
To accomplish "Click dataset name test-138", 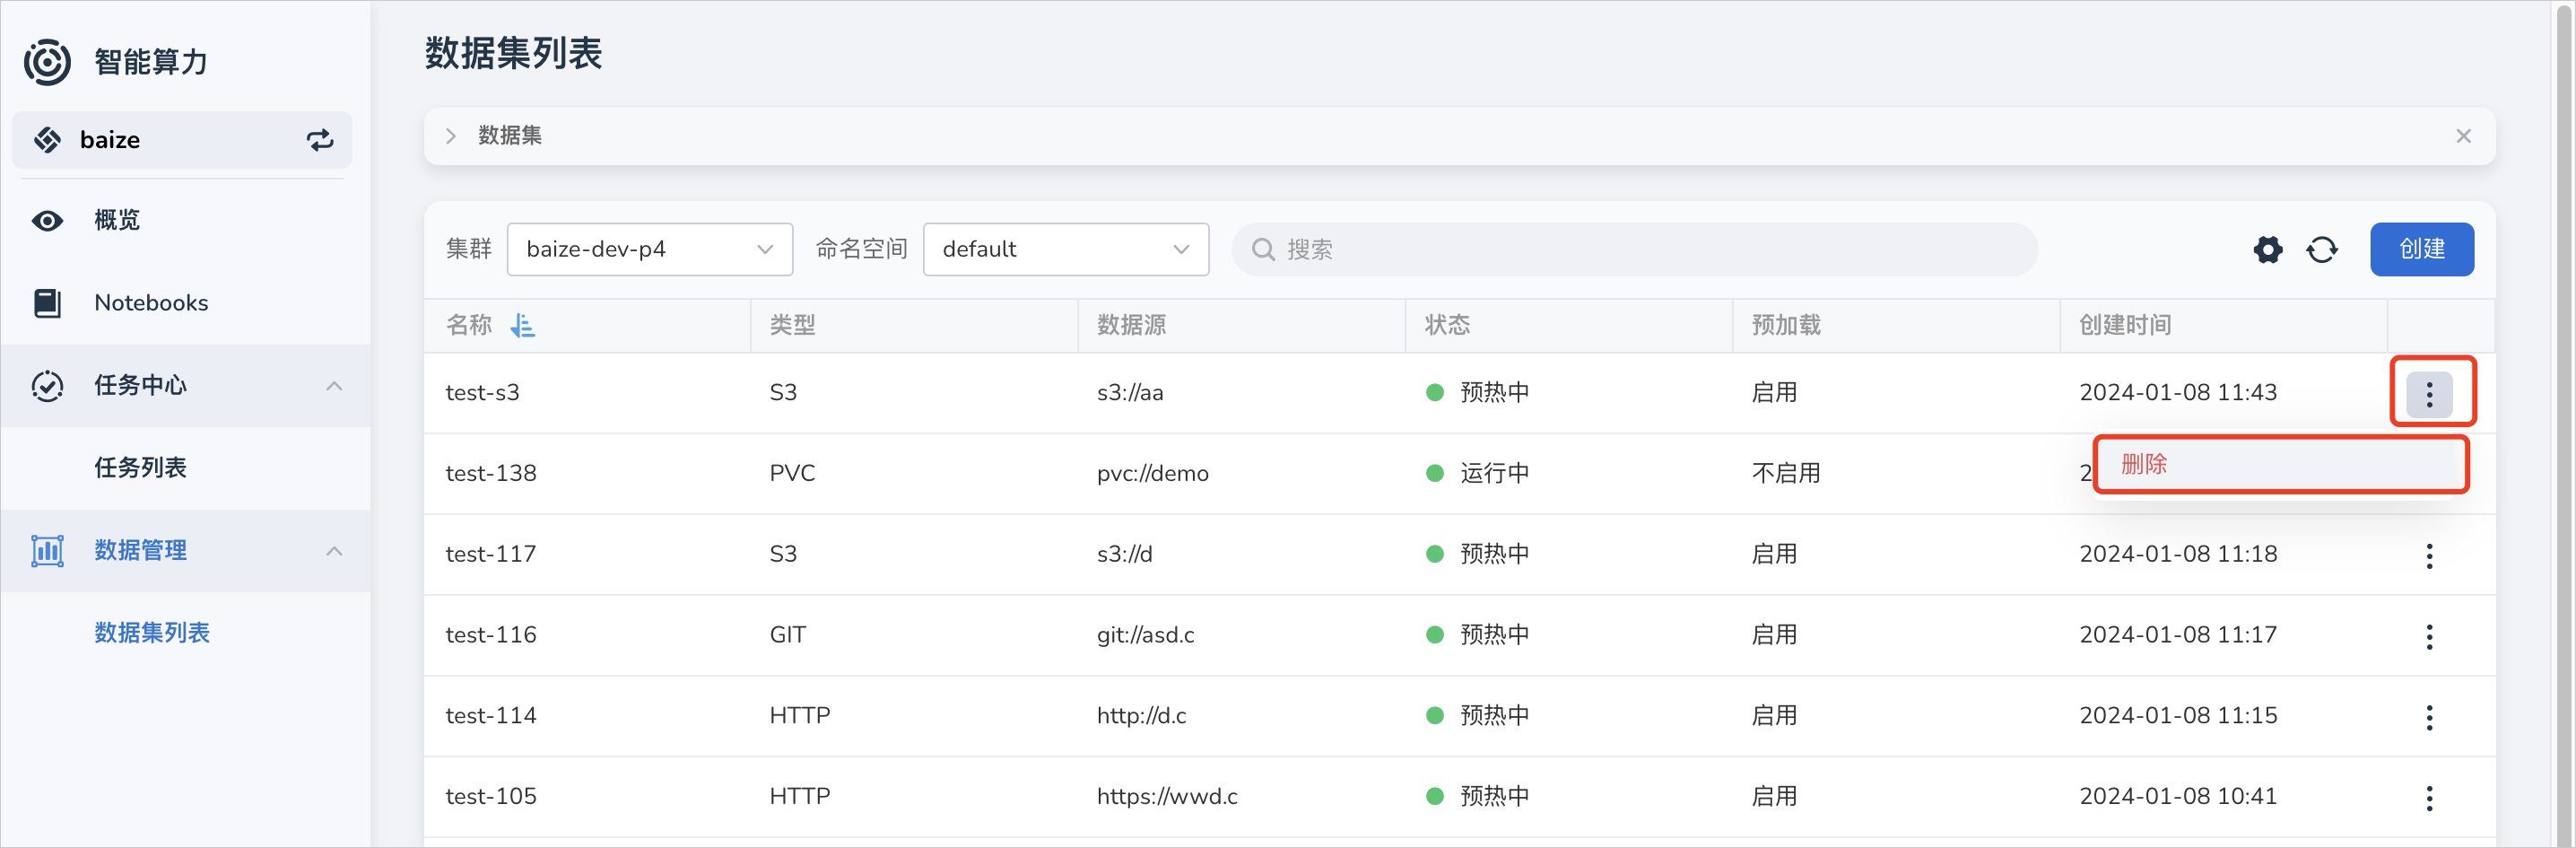I will click(491, 474).
